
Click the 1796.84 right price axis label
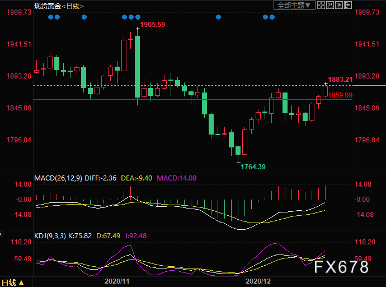click(x=367, y=140)
